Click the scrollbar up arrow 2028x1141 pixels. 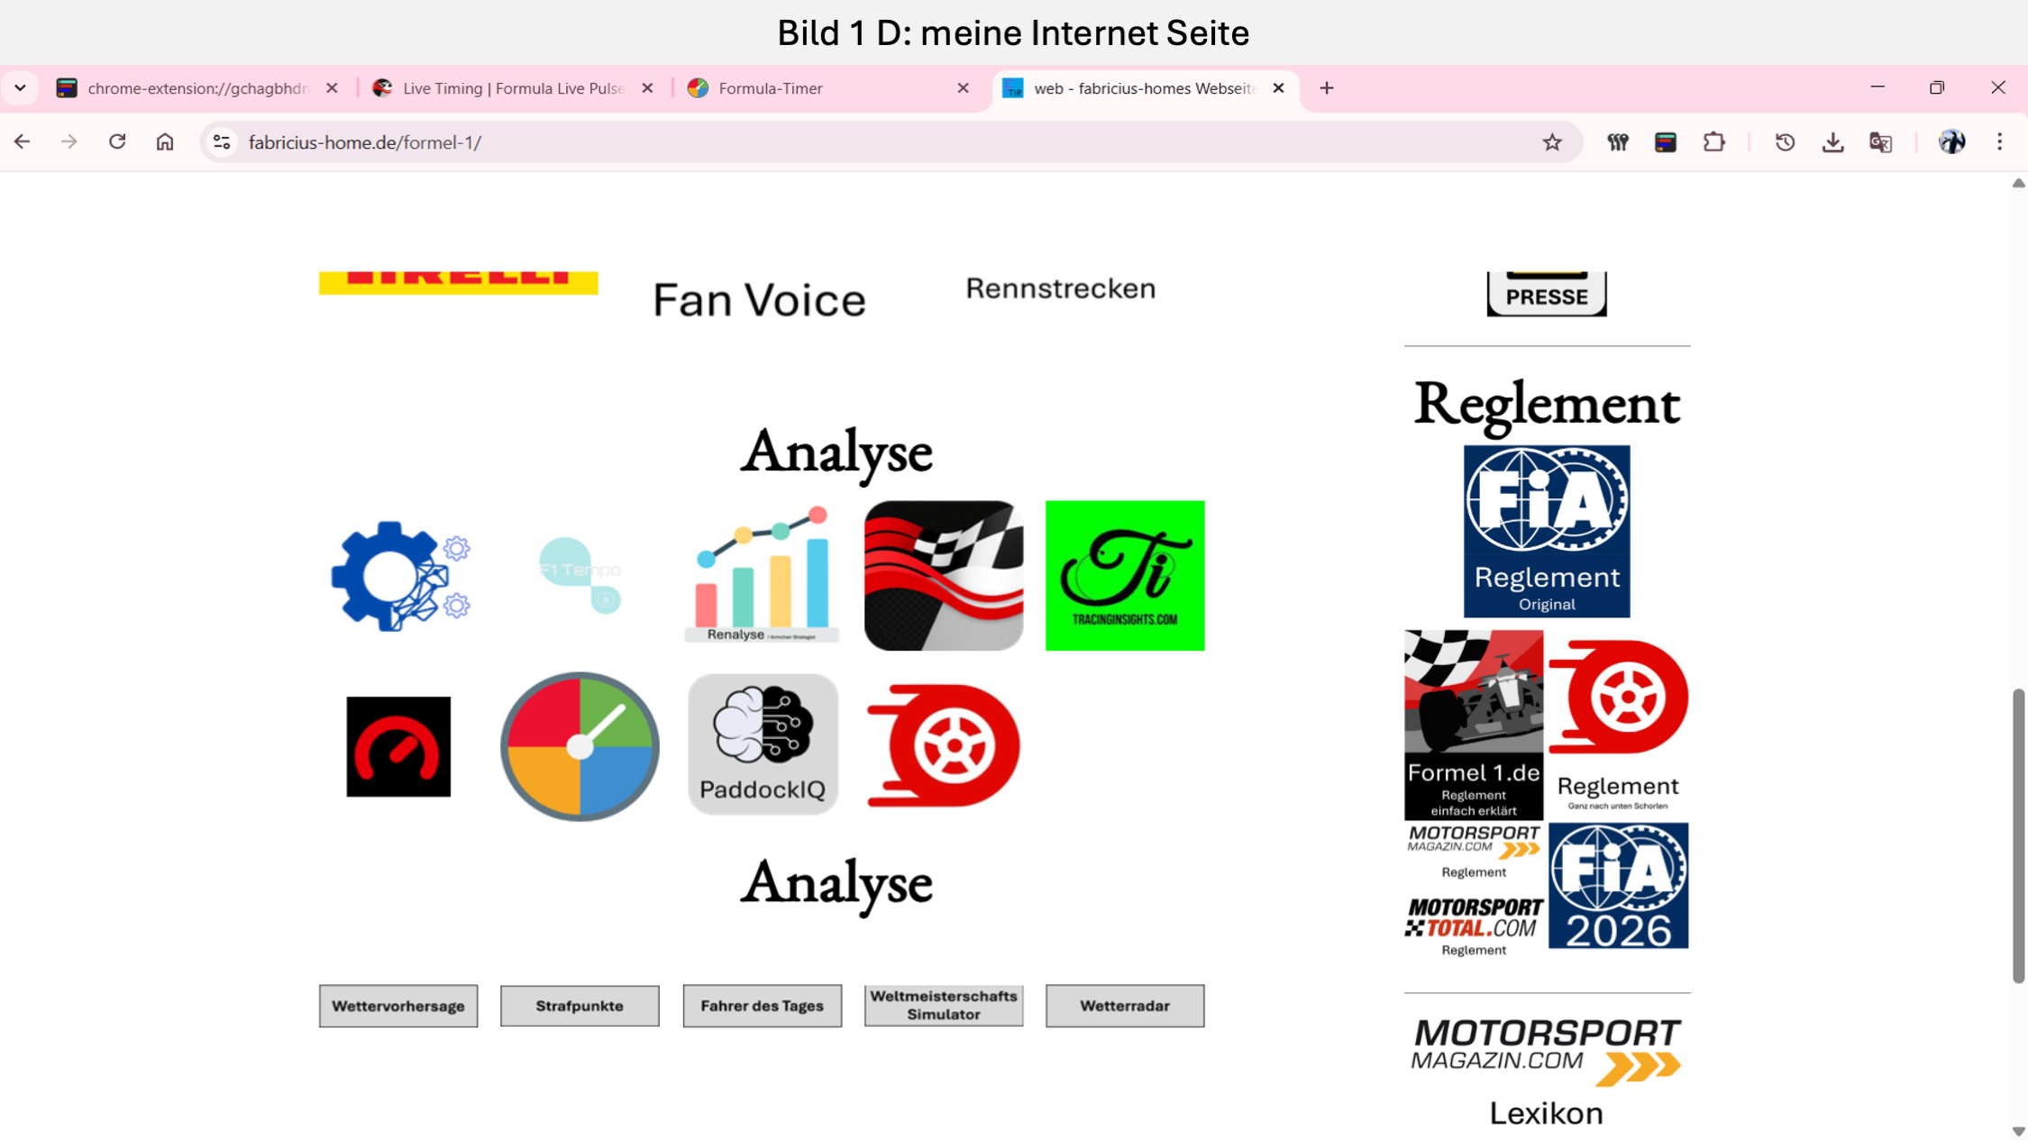2018,183
